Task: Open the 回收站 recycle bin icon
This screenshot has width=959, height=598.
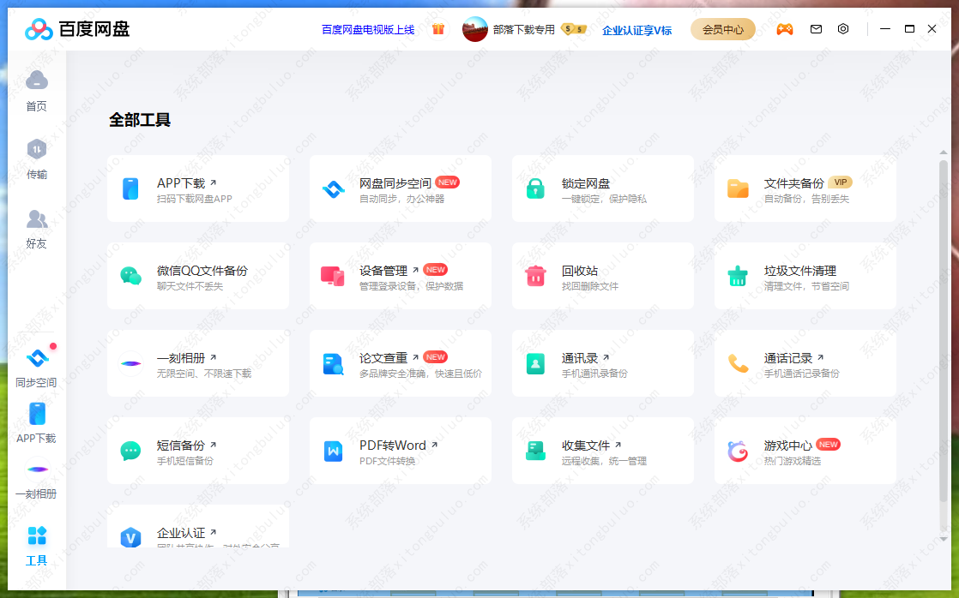Action: click(x=535, y=276)
